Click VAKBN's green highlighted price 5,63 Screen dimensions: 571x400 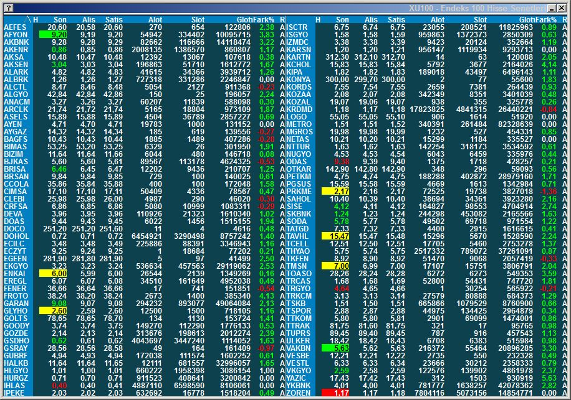coord(335,348)
